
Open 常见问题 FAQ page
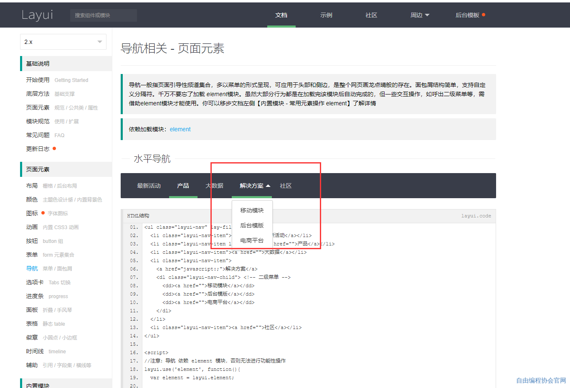pyautogui.click(x=46, y=135)
